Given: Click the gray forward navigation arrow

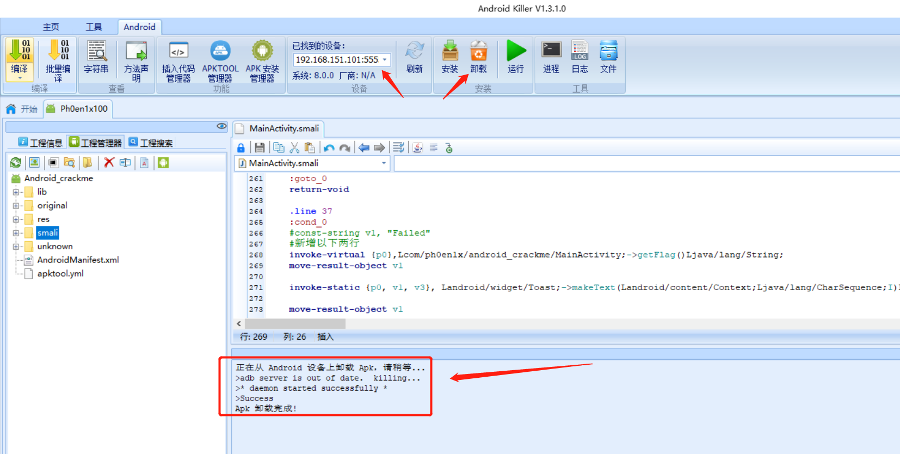Looking at the screenshot, I should pos(379,148).
